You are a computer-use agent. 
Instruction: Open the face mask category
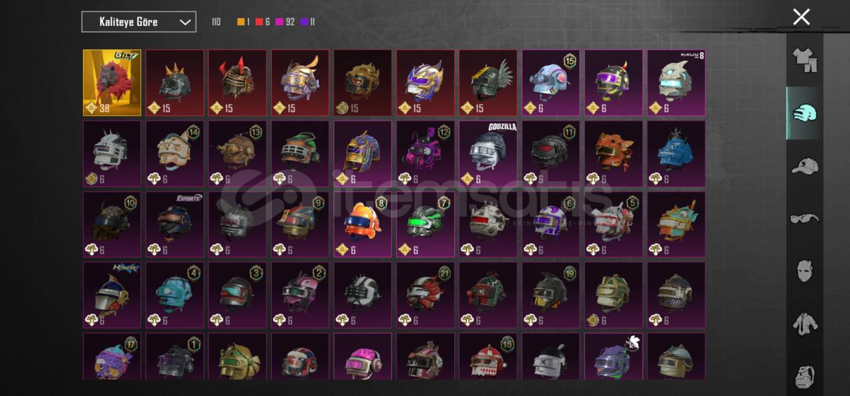pos(804,271)
